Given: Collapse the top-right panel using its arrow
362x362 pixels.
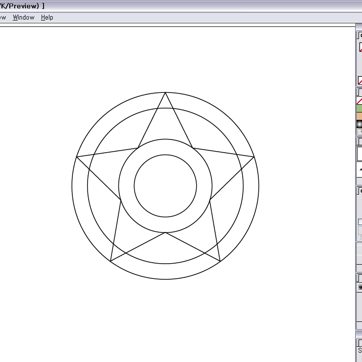Looking at the screenshot, I should click(360, 35).
